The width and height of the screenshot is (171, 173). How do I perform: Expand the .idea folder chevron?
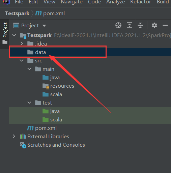coord(22,44)
